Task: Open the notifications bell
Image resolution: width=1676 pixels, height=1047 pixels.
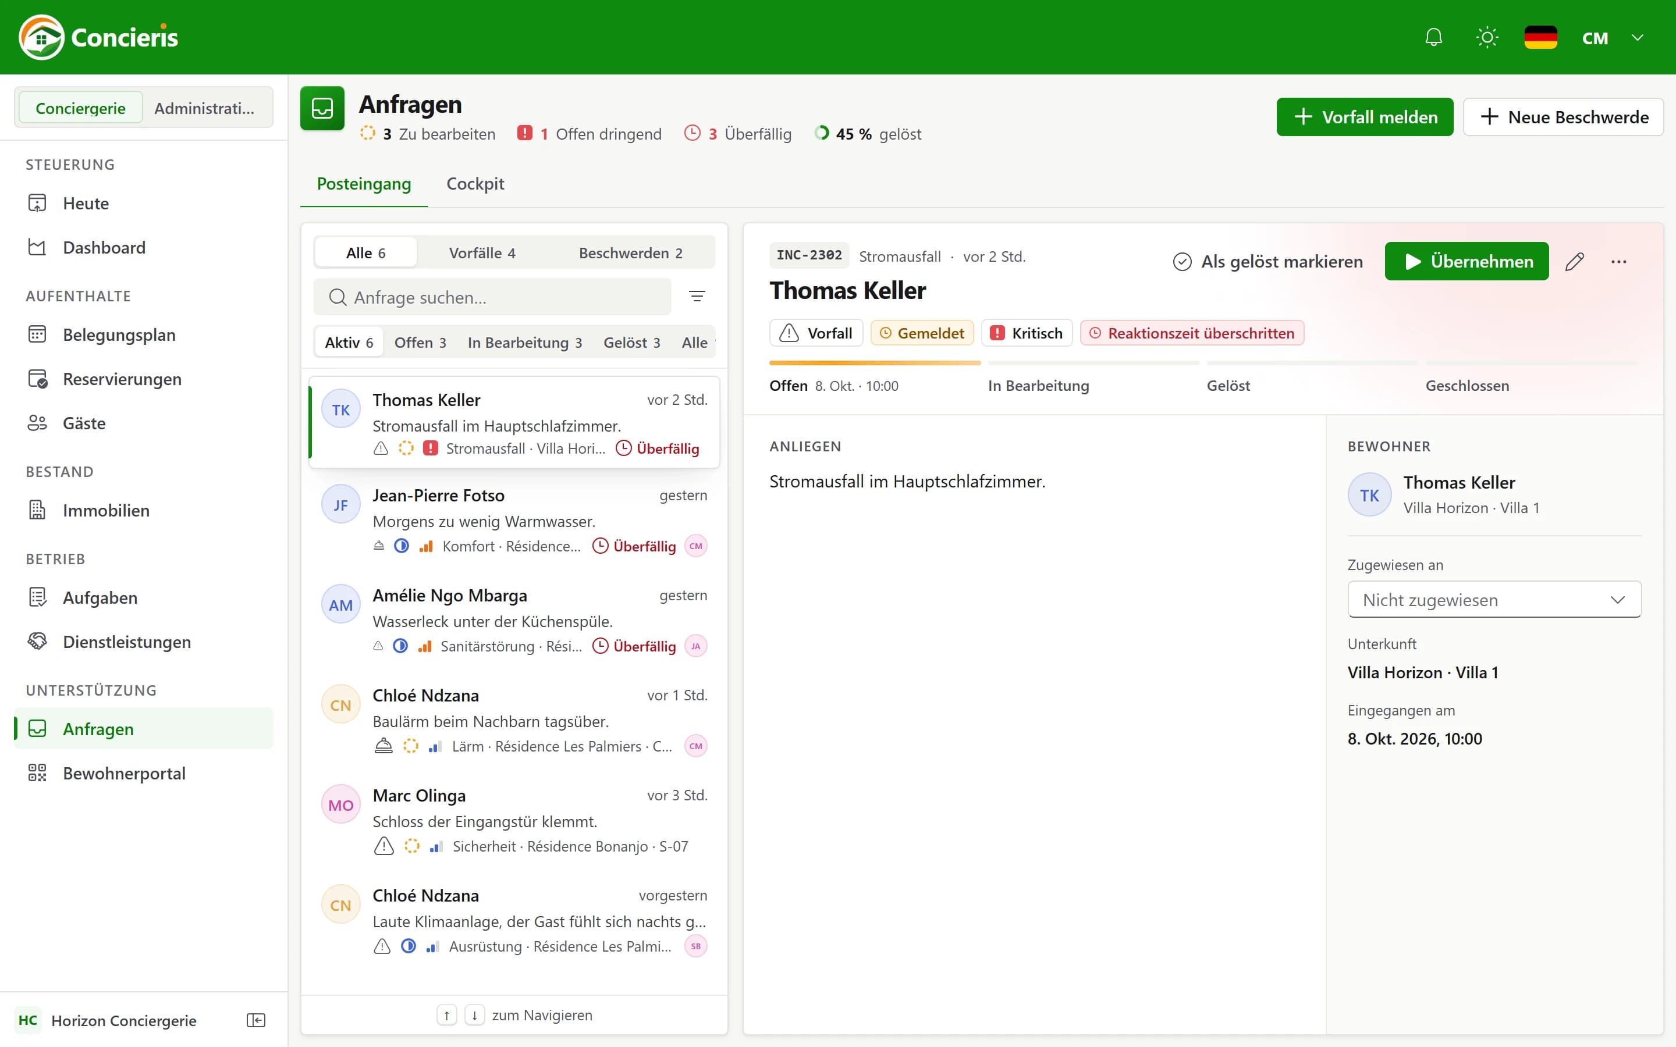Action: coord(1433,37)
